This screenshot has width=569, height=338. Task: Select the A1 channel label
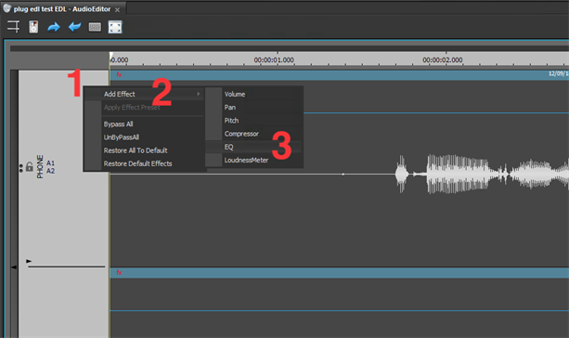tap(50, 163)
